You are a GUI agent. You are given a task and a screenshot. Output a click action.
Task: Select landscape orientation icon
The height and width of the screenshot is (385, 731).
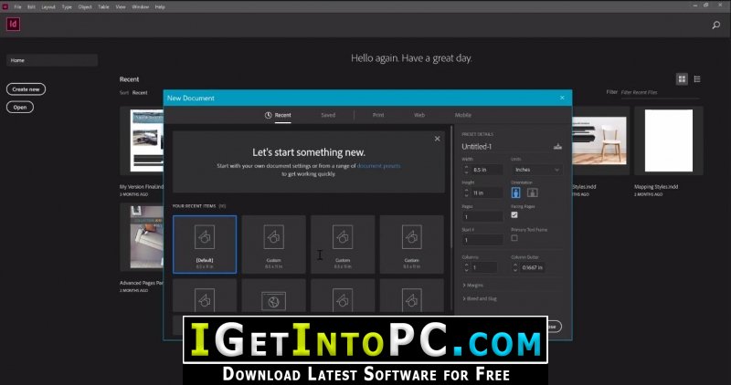(532, 192)
